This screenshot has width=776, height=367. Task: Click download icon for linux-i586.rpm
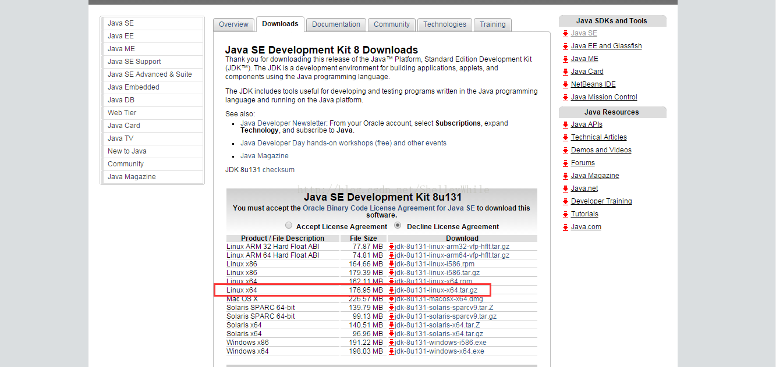(x=392, y=264)
